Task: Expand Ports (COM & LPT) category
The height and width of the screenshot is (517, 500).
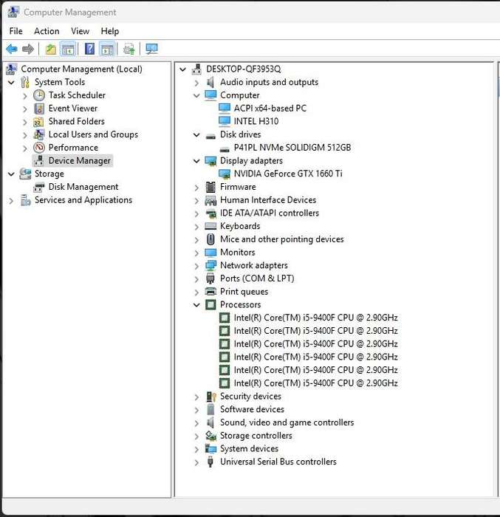Action: (196, 279)
